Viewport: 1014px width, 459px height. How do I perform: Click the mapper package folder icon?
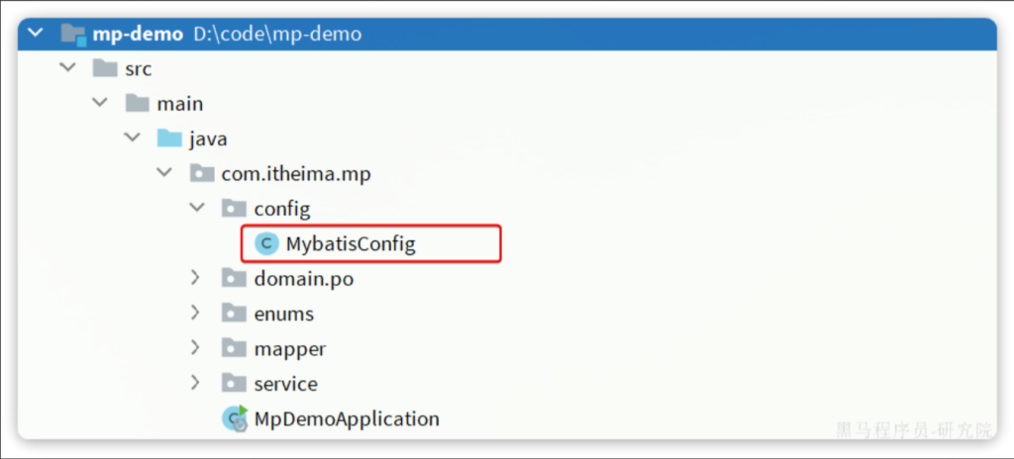(x=235, y=348)
